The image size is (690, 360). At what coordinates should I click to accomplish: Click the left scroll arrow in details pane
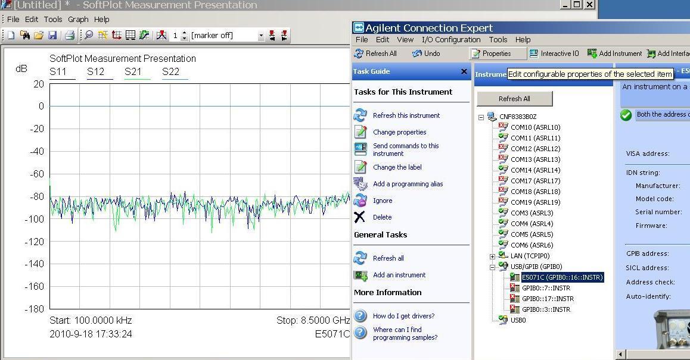coord(621,354)
